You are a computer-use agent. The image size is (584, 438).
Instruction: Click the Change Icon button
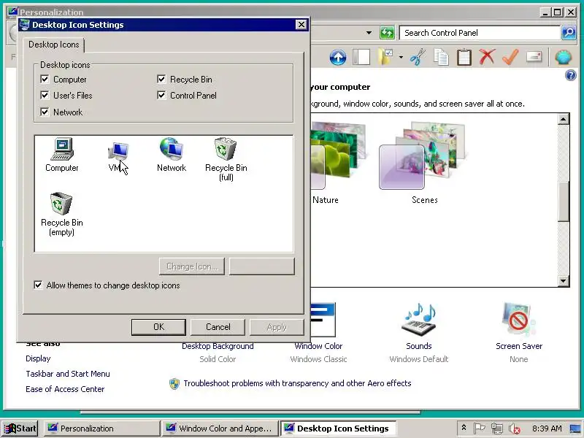192,266
